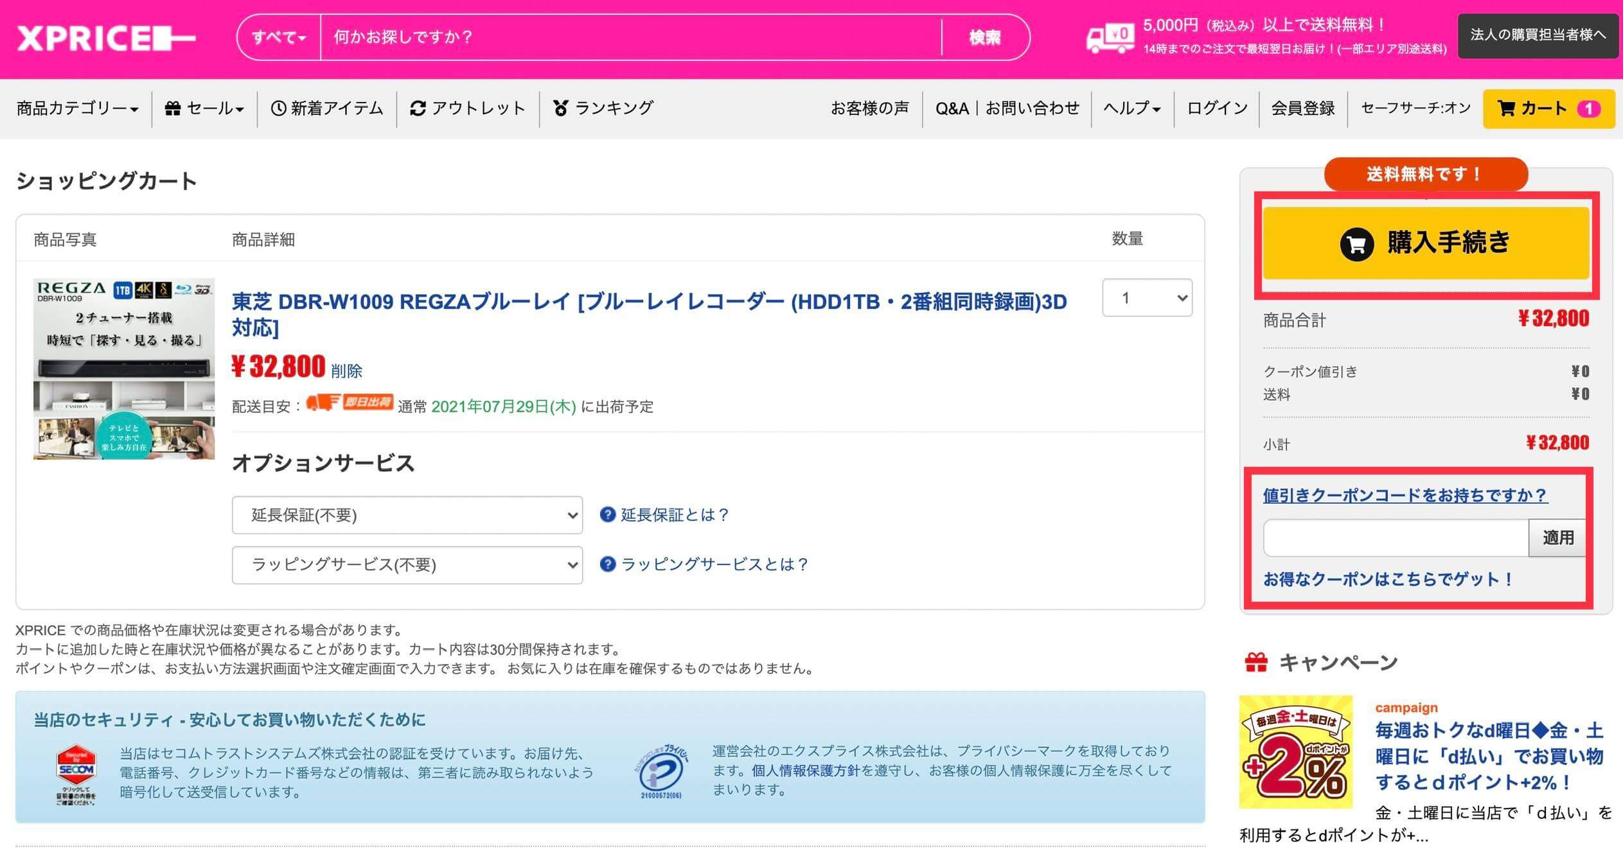Click the free shipping truck icon

tap(1110, 39)
